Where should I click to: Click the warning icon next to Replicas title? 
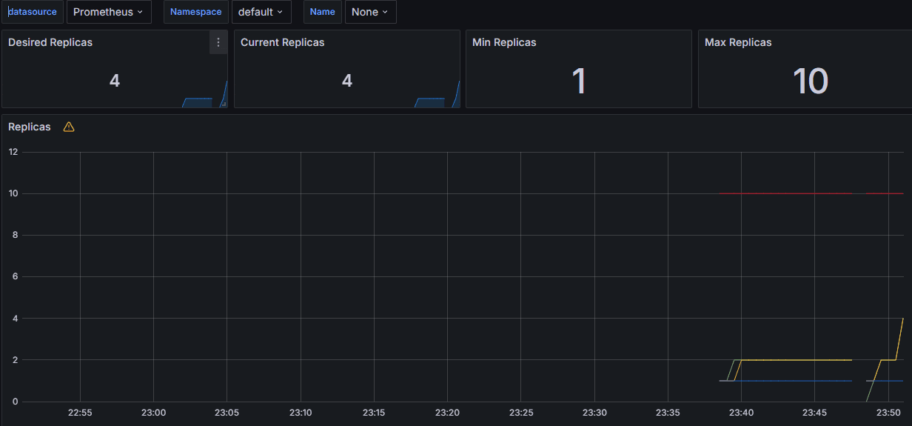pyautogui.click(x=69, y=127)
